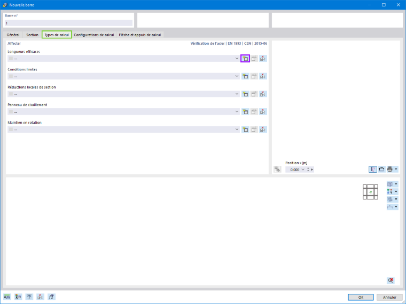Viewport: 406px width, 304px height.
Task: Select the Types de calcul tab
Action: [x=57, y=35]
